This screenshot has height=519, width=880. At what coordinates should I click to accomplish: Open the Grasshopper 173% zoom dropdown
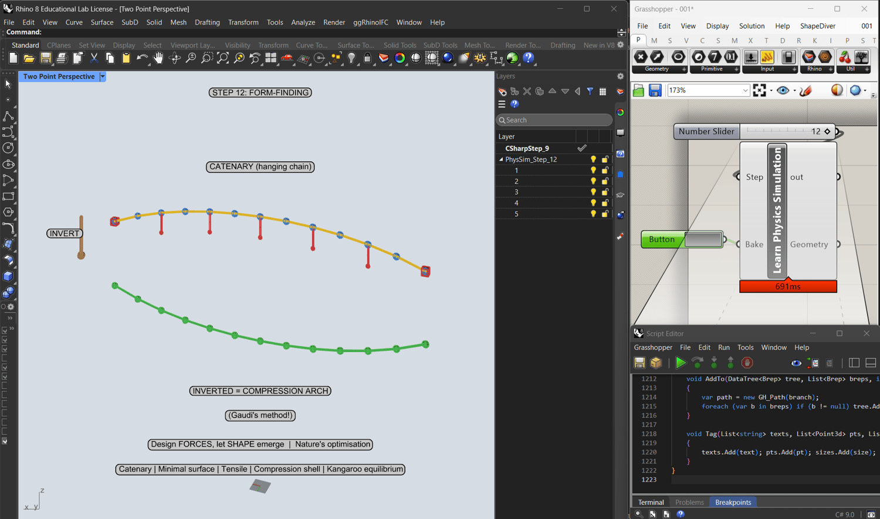click(745, 90)
